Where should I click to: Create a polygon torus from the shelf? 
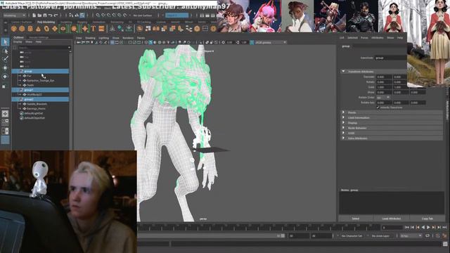(x=46, y=29)
